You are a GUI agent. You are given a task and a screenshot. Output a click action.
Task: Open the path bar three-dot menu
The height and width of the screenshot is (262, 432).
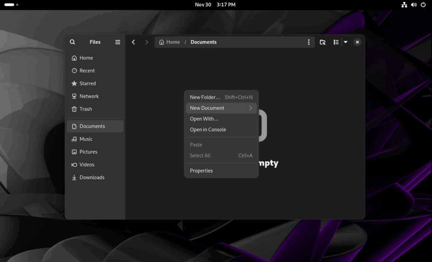(308, 42)
